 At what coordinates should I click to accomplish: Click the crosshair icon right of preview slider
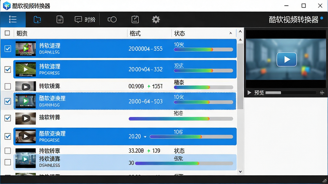click(x=322, y=93)
